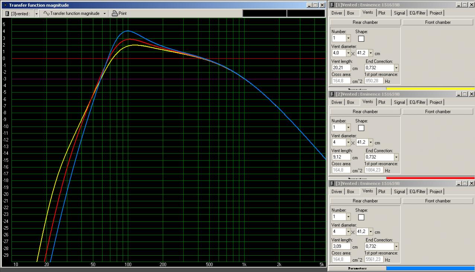The image size is (475, 272).
Task: Open the 4,0 vent diameter dropdown in [1]Vented
Action: coord(348,53)
